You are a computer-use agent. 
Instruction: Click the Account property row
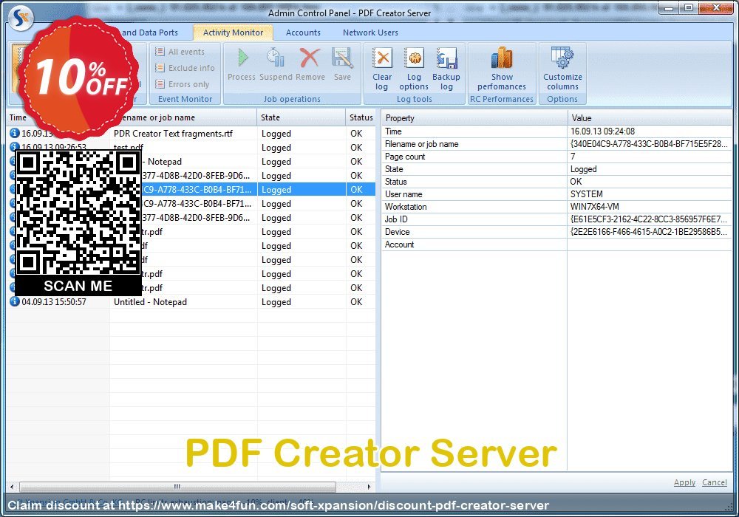556,244
